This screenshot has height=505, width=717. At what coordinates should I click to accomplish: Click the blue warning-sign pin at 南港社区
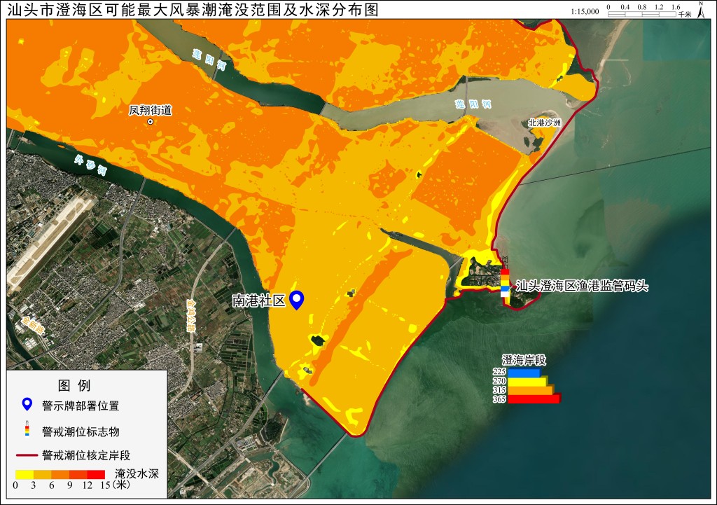coord(297,300)
